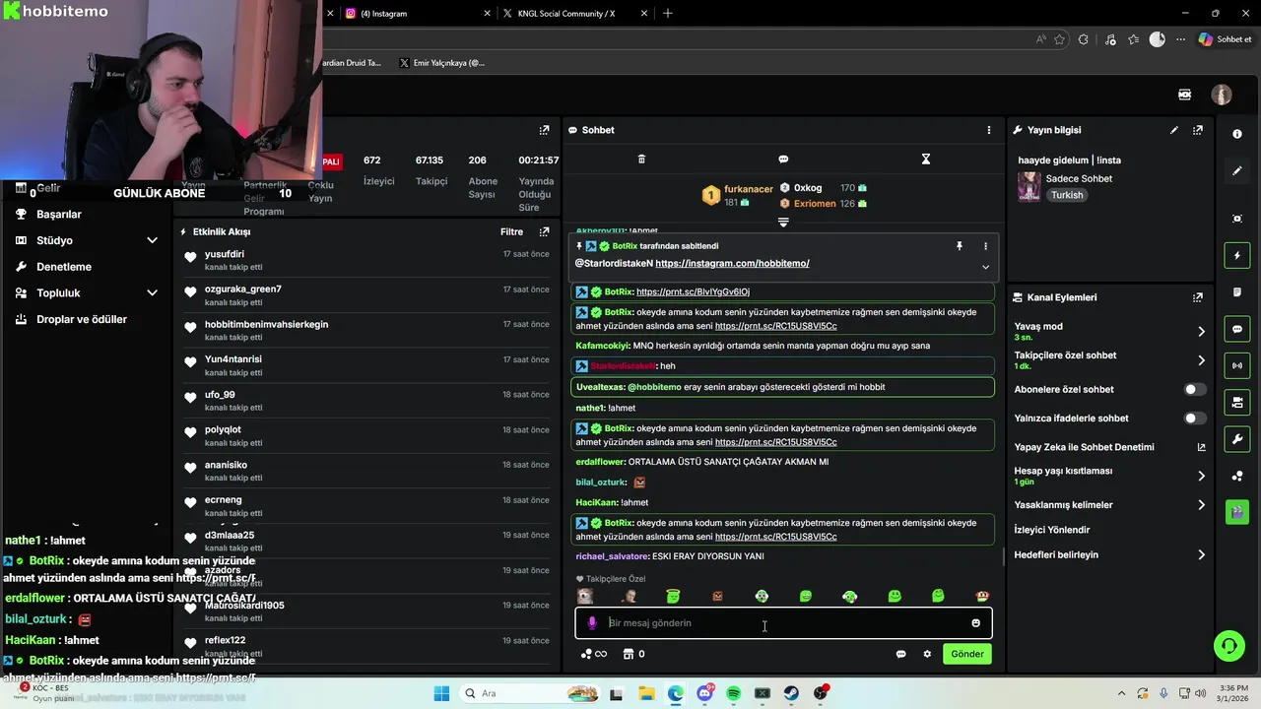Image resolution: width=1261 pixels, height=709 pixels.
Task: Click the document note icon in right sidebar
Action: [1237, 292]
